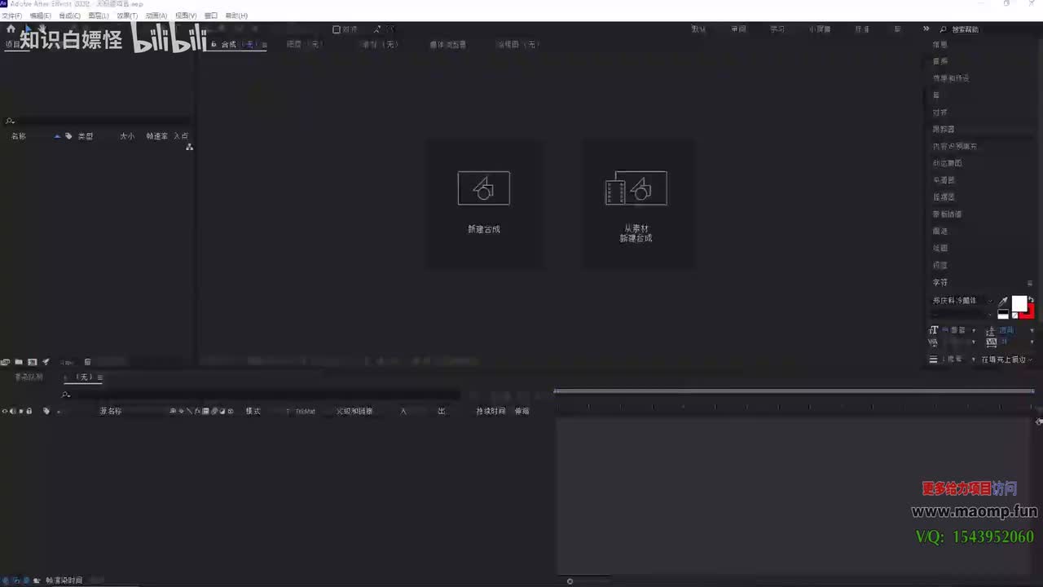The height and width of the screenshot is (587, 1043).
Task: Click the eyedropper icon in the Character panel
Action: [1003, 302]
